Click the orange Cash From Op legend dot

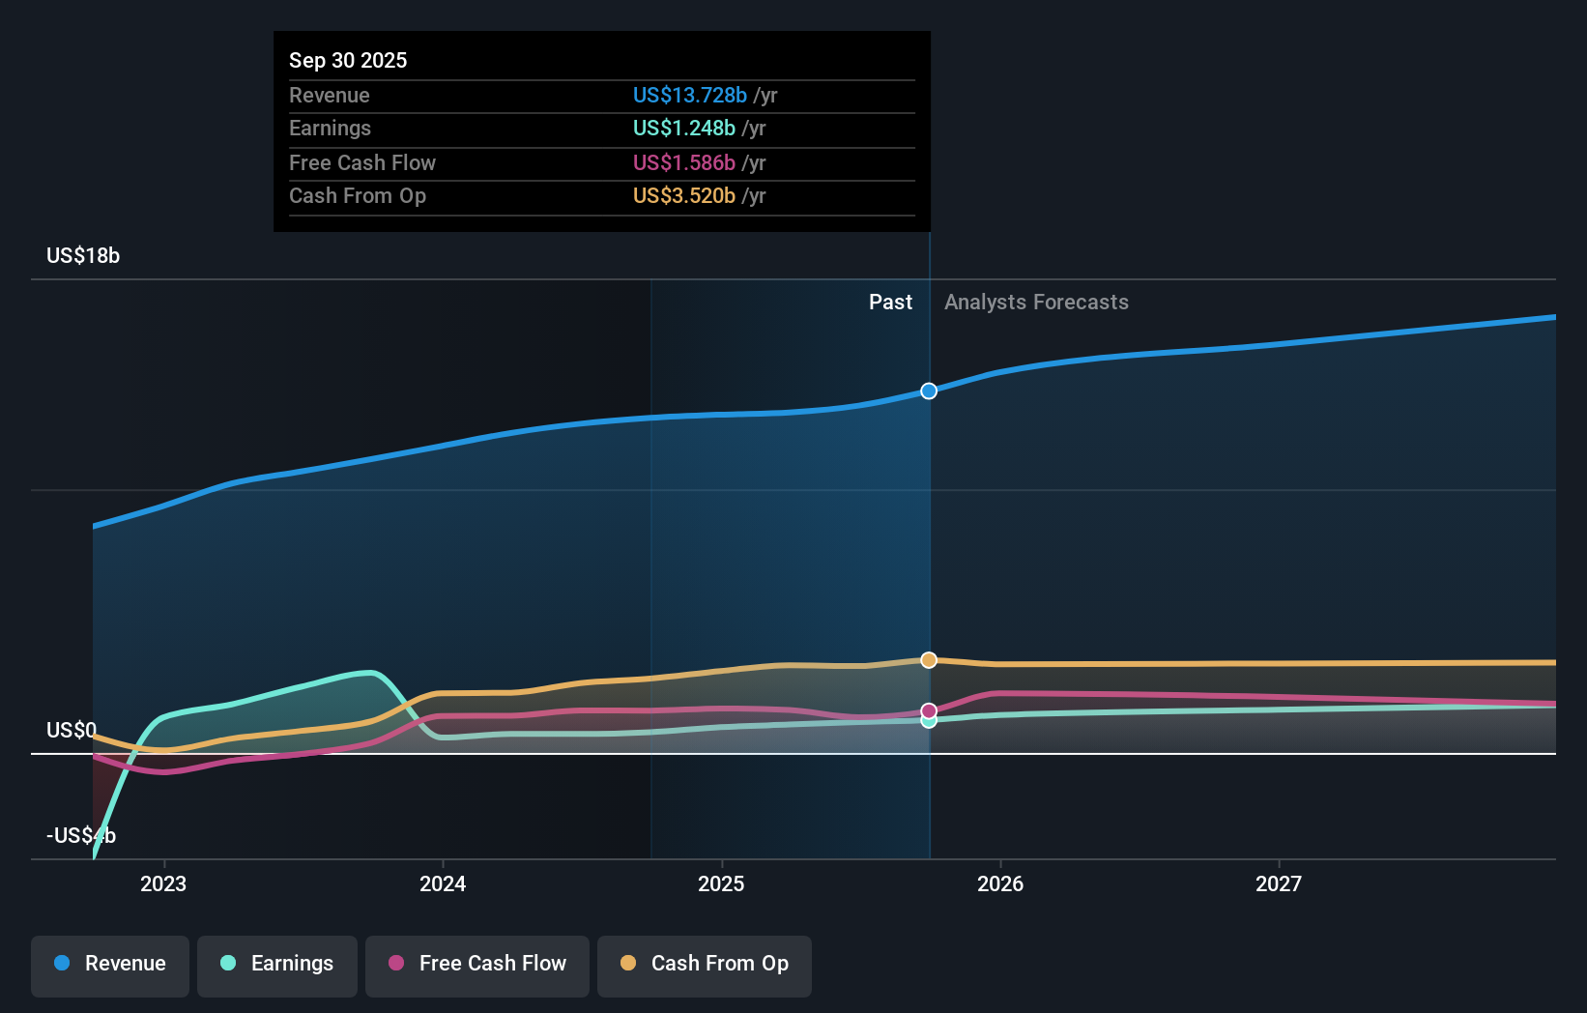click(x=627, y=964)
